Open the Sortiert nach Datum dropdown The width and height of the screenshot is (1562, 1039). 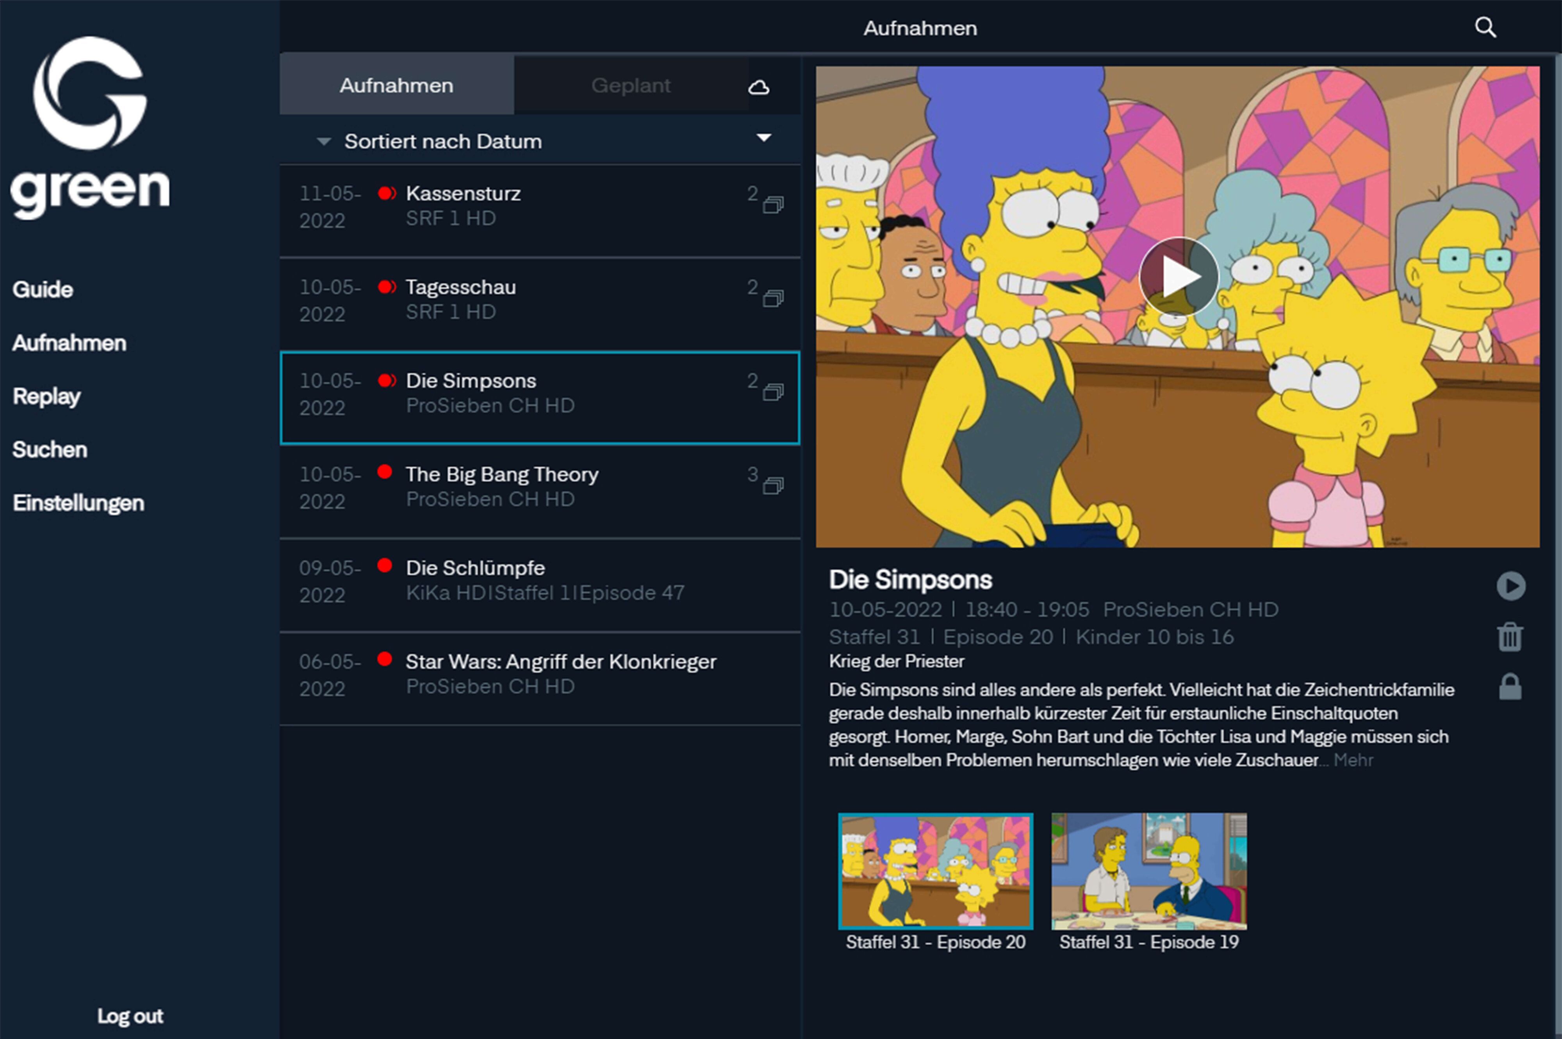tap(443, 140)
